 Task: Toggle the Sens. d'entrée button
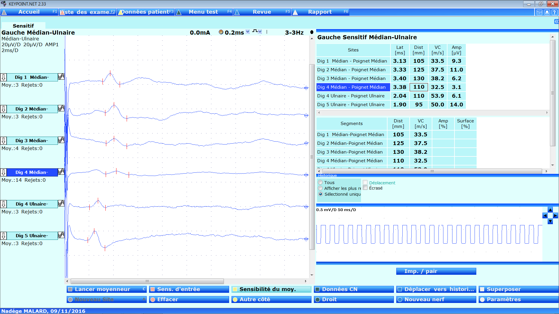(x=189, y=289)
